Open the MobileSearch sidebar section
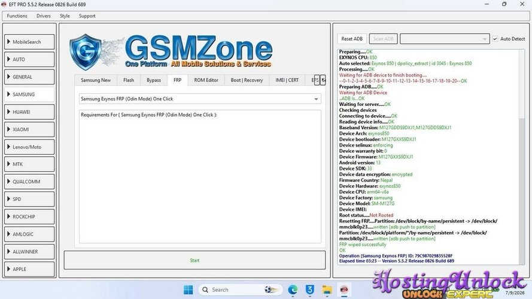 (29, 42)
